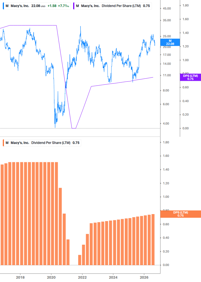Click the orange Dividend Per Share legend in lower chart
Screen dimensions: 201x282
click(x=42, y=143)
